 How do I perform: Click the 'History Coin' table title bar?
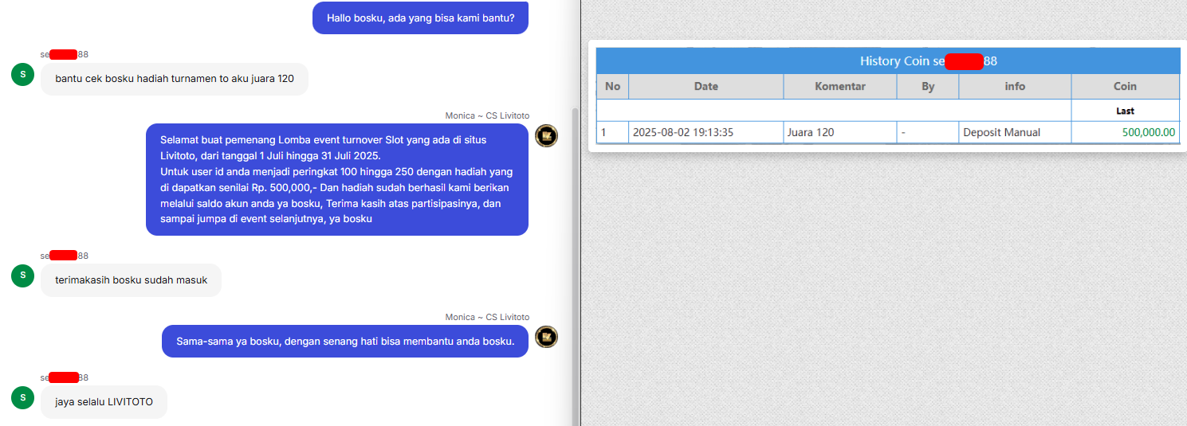pyautogui.click(x=888, y=61)
